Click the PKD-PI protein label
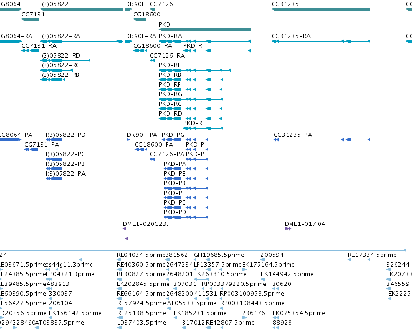This screenshot has height=330, width=412. coord(196,144)
